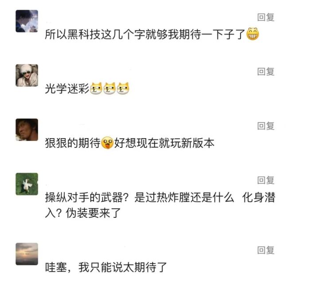Click the drooling emoji after 狠狠的期待
Screen dimensions: 319x286
pyautogui.click(x=107, y=143)
